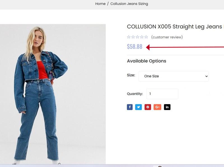Open the model product photo
Image resolution: width=224 pixels, height=167 pixels.
tap(53, 94)
